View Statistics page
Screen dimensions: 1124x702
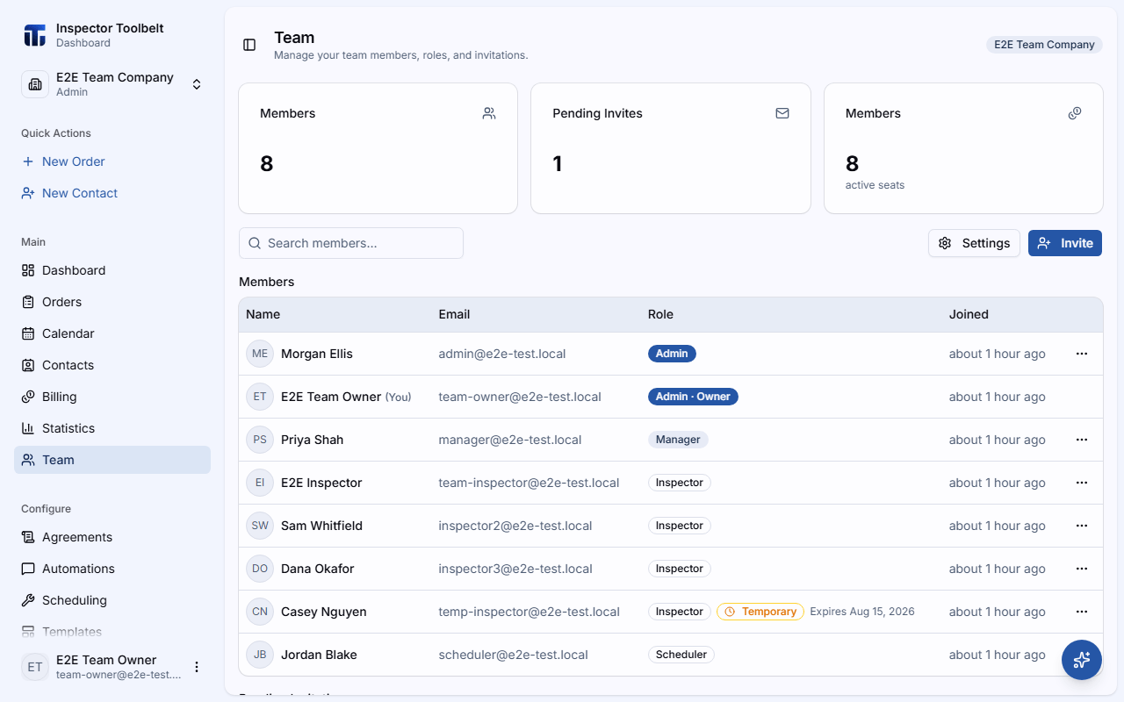point(112,428)
